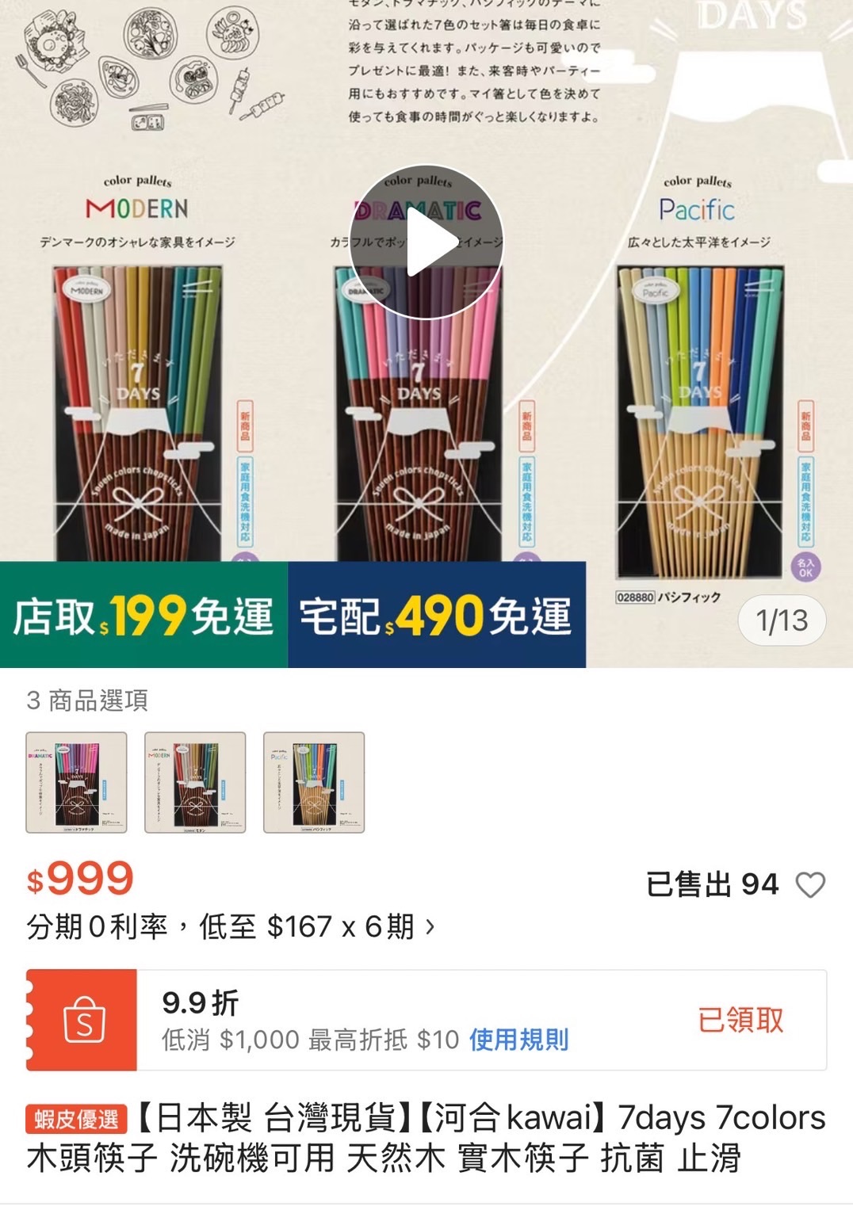Select the Pacific chopsticks option thumbnail
Viewport: 853px width, 1206px height.
click(314, 782)
